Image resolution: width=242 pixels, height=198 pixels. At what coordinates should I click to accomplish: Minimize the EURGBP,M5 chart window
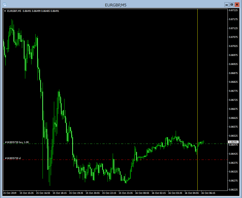[x=227, y=5]
